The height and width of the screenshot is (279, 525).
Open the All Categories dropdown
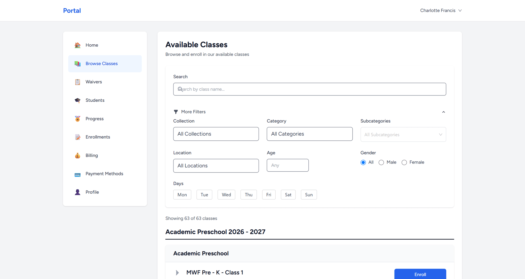pyautogui.click(x=309, y=134)
